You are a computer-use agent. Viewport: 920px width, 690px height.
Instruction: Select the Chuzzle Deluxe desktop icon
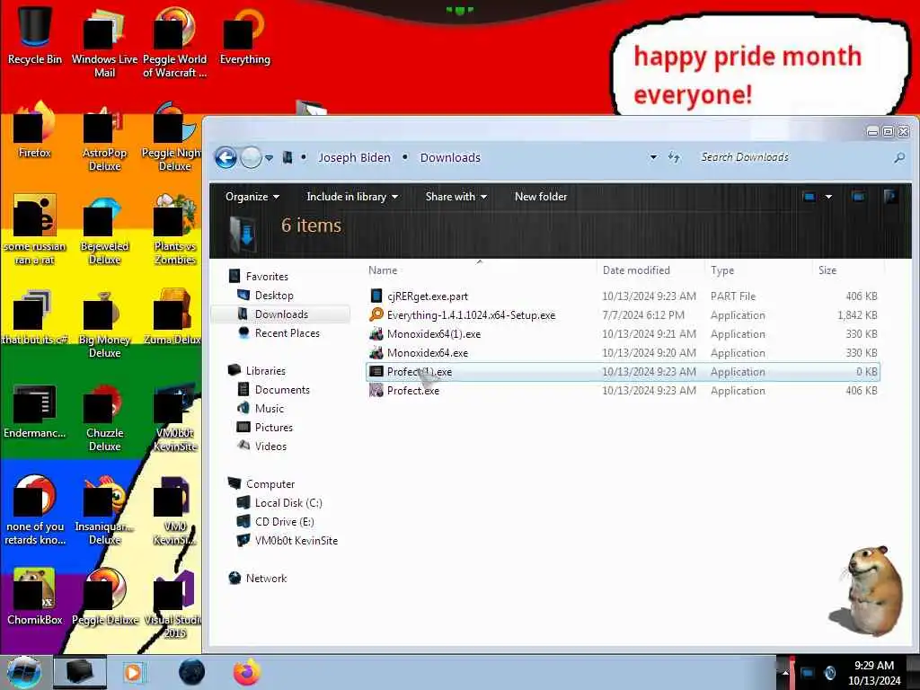pos(104,417)
